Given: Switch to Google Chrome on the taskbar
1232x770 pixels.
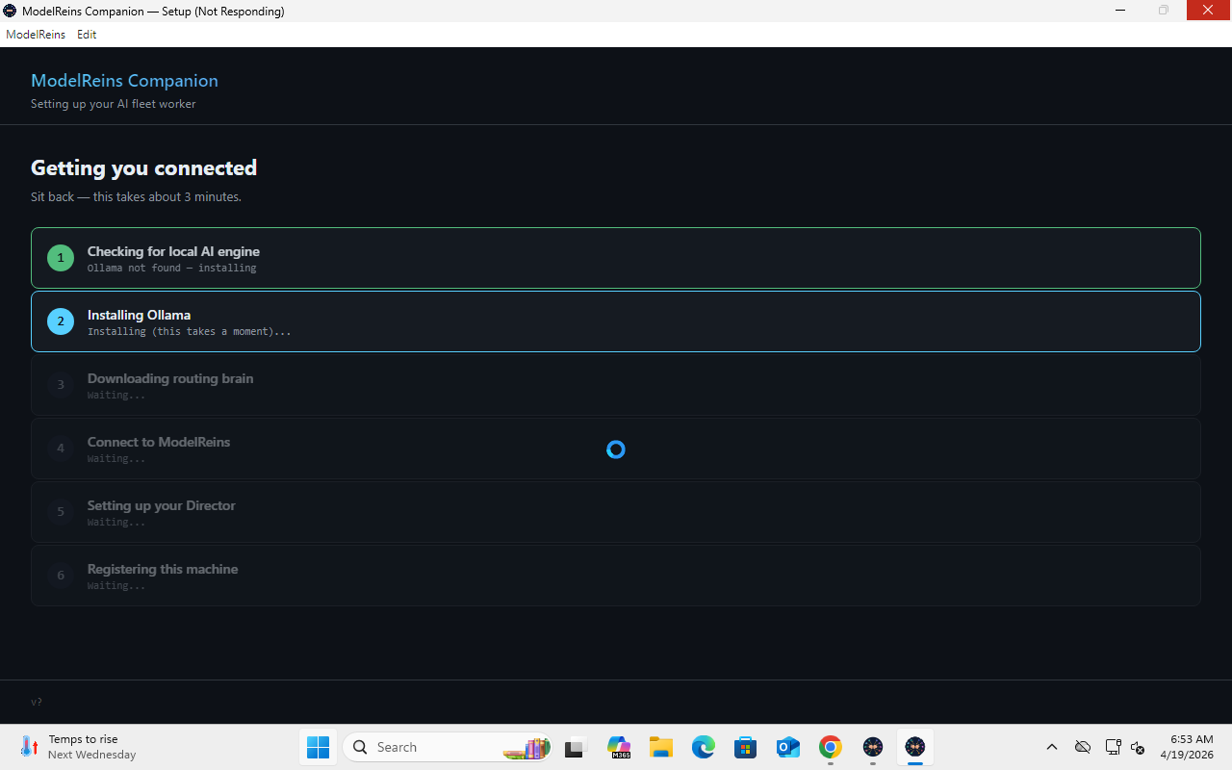Looking at the screenshot, I should [831, 747].
